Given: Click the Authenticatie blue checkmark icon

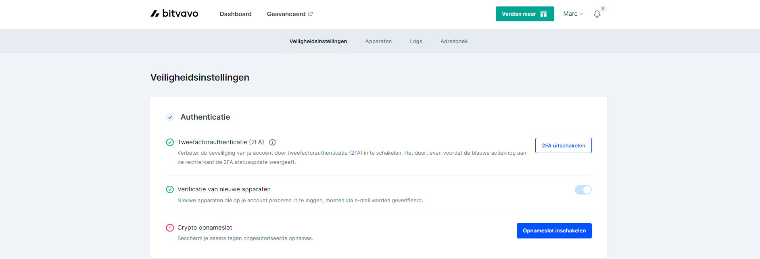Looking at the screenshot, I should click(170, 117).
